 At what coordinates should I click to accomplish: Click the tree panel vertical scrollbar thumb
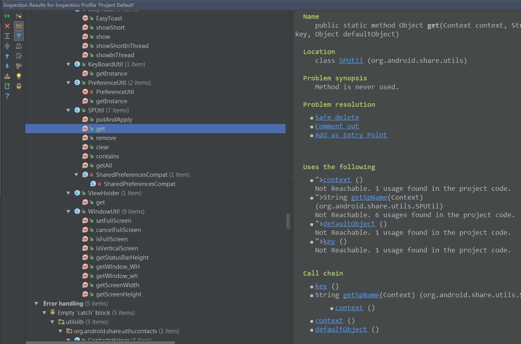(288, 221)
